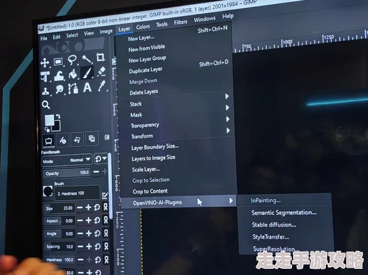This screenshot has height=275, width=368.
Task: Select the Unified Transform tool
Action: pyautogui.click(x=45, y=77)
